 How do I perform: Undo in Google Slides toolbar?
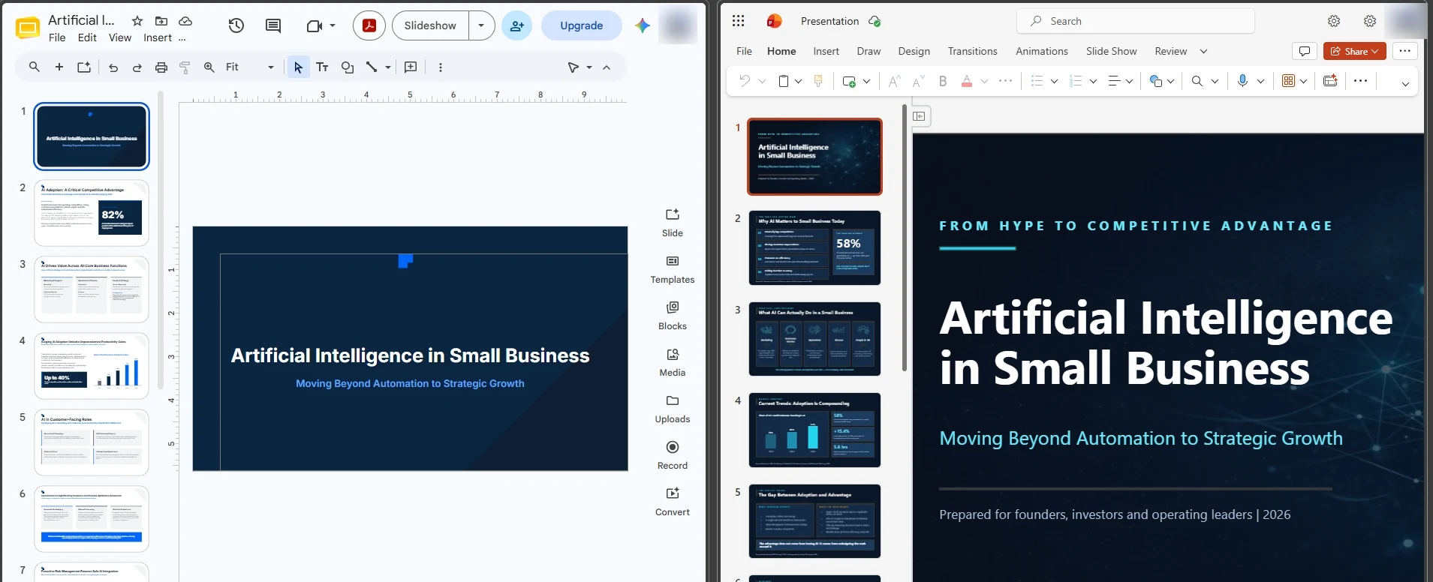(x=113, y=67)
